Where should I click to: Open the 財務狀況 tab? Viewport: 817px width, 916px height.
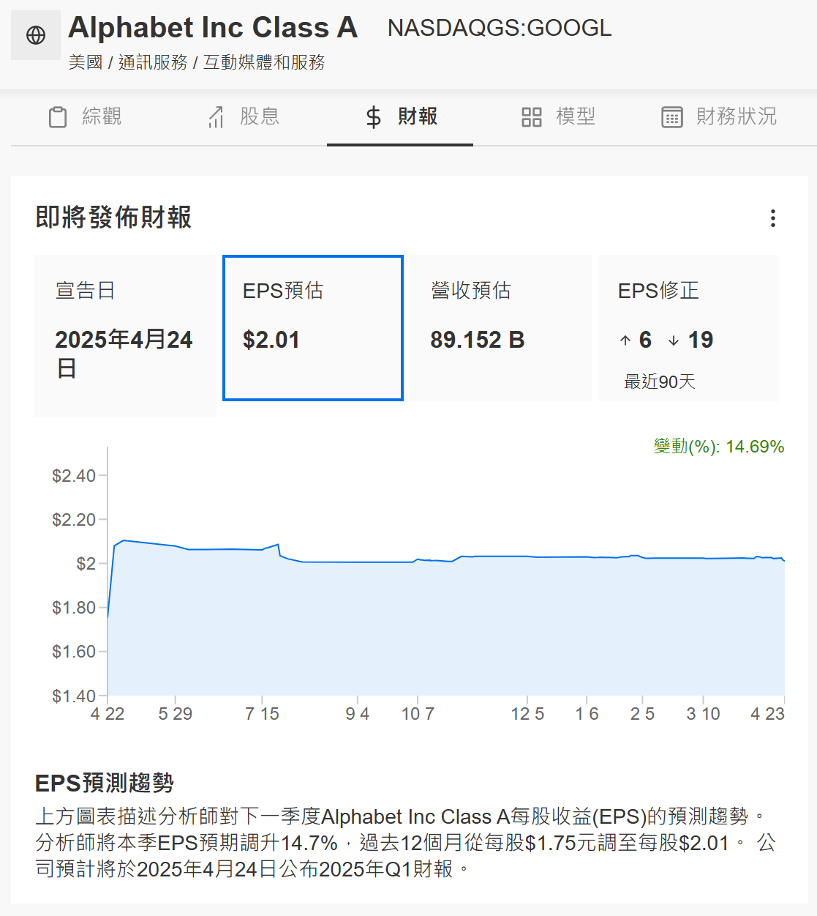pyautogui.click(x=719, y=117)
